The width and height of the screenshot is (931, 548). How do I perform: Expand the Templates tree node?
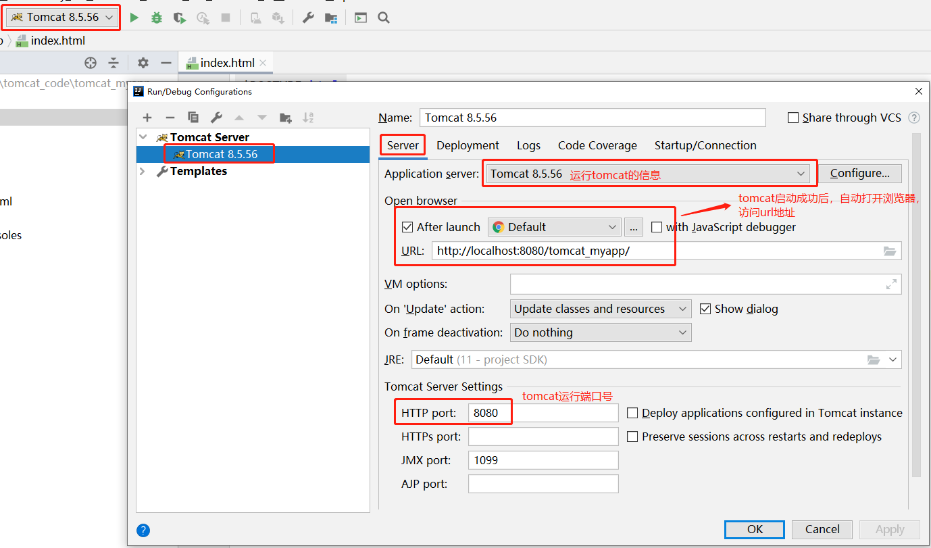143,171
